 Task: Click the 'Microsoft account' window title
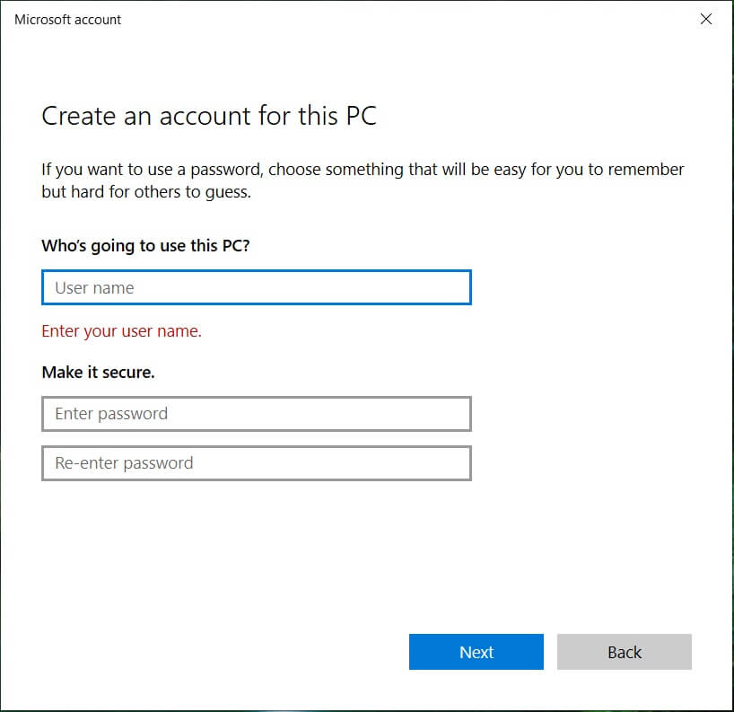(68, 19)
